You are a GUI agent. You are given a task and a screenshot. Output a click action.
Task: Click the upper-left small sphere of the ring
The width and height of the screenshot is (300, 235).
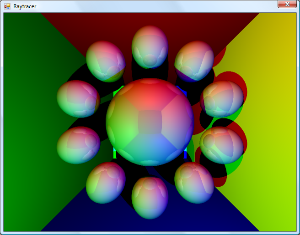106,61
